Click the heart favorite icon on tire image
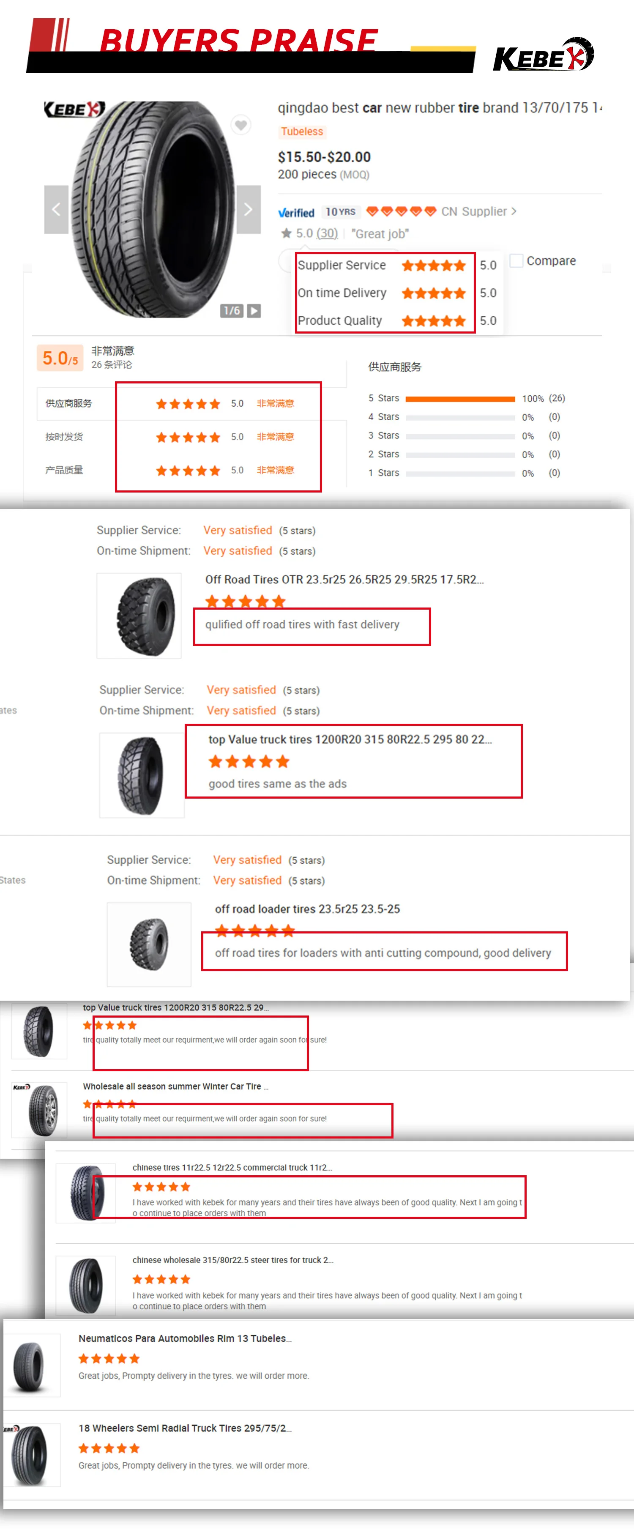 click(240, 125)
